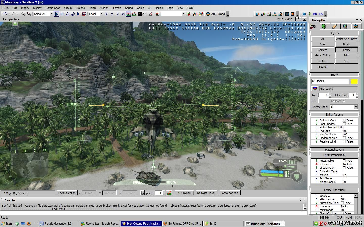Viewport: 364px width, 227px height.
Task: Open the Clouds menu
Action: (158, 8)
